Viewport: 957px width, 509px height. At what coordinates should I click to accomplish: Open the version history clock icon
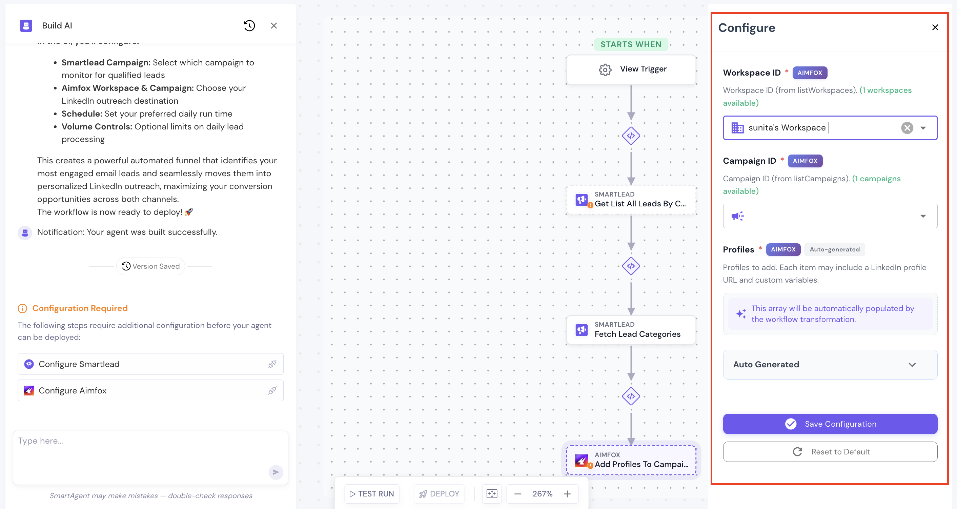(249, 26)
